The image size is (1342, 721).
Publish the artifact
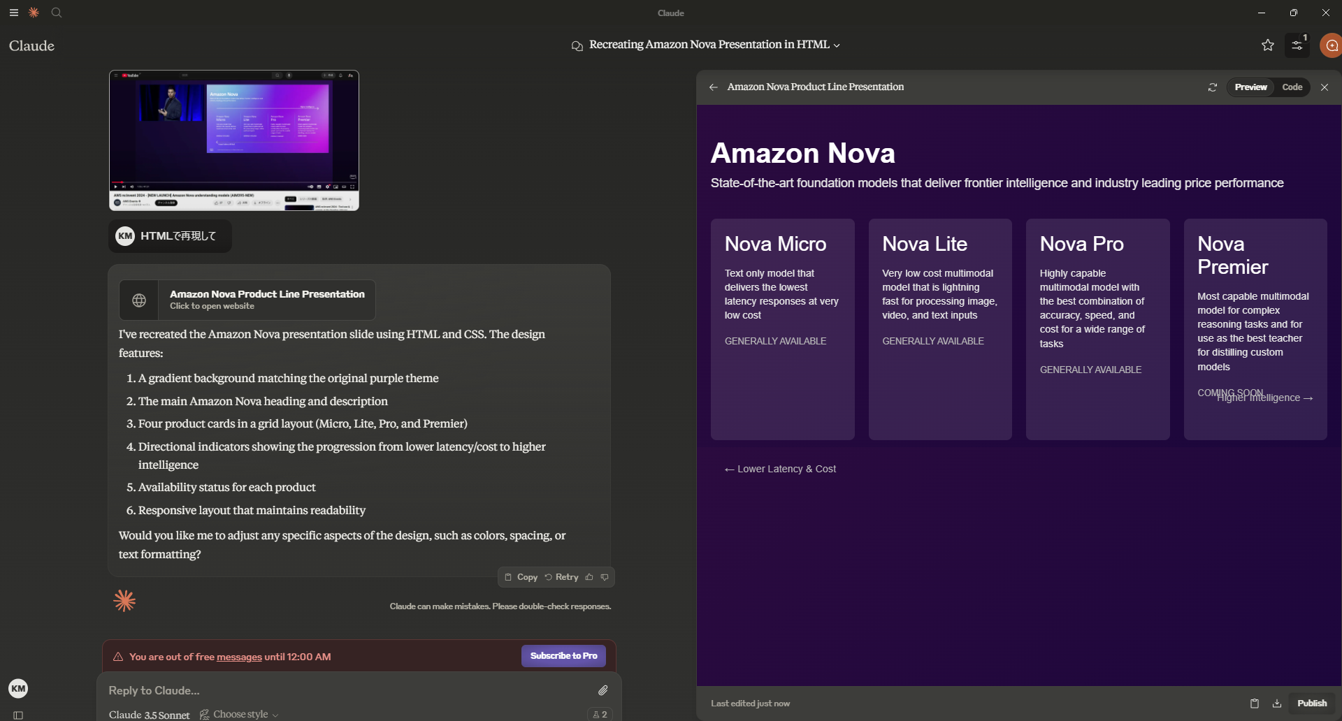[1312, 704]
